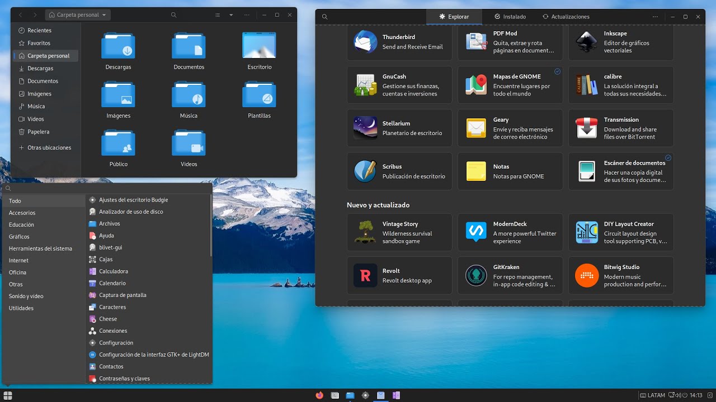Open the GitKraken app card

point(510,275)
